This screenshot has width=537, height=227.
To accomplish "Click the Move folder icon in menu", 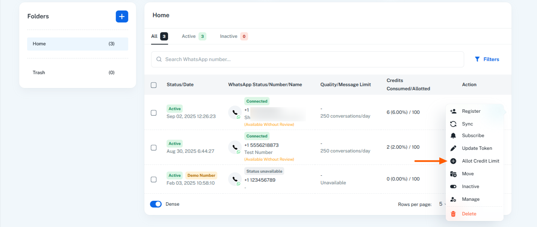I will click(453, 174).
